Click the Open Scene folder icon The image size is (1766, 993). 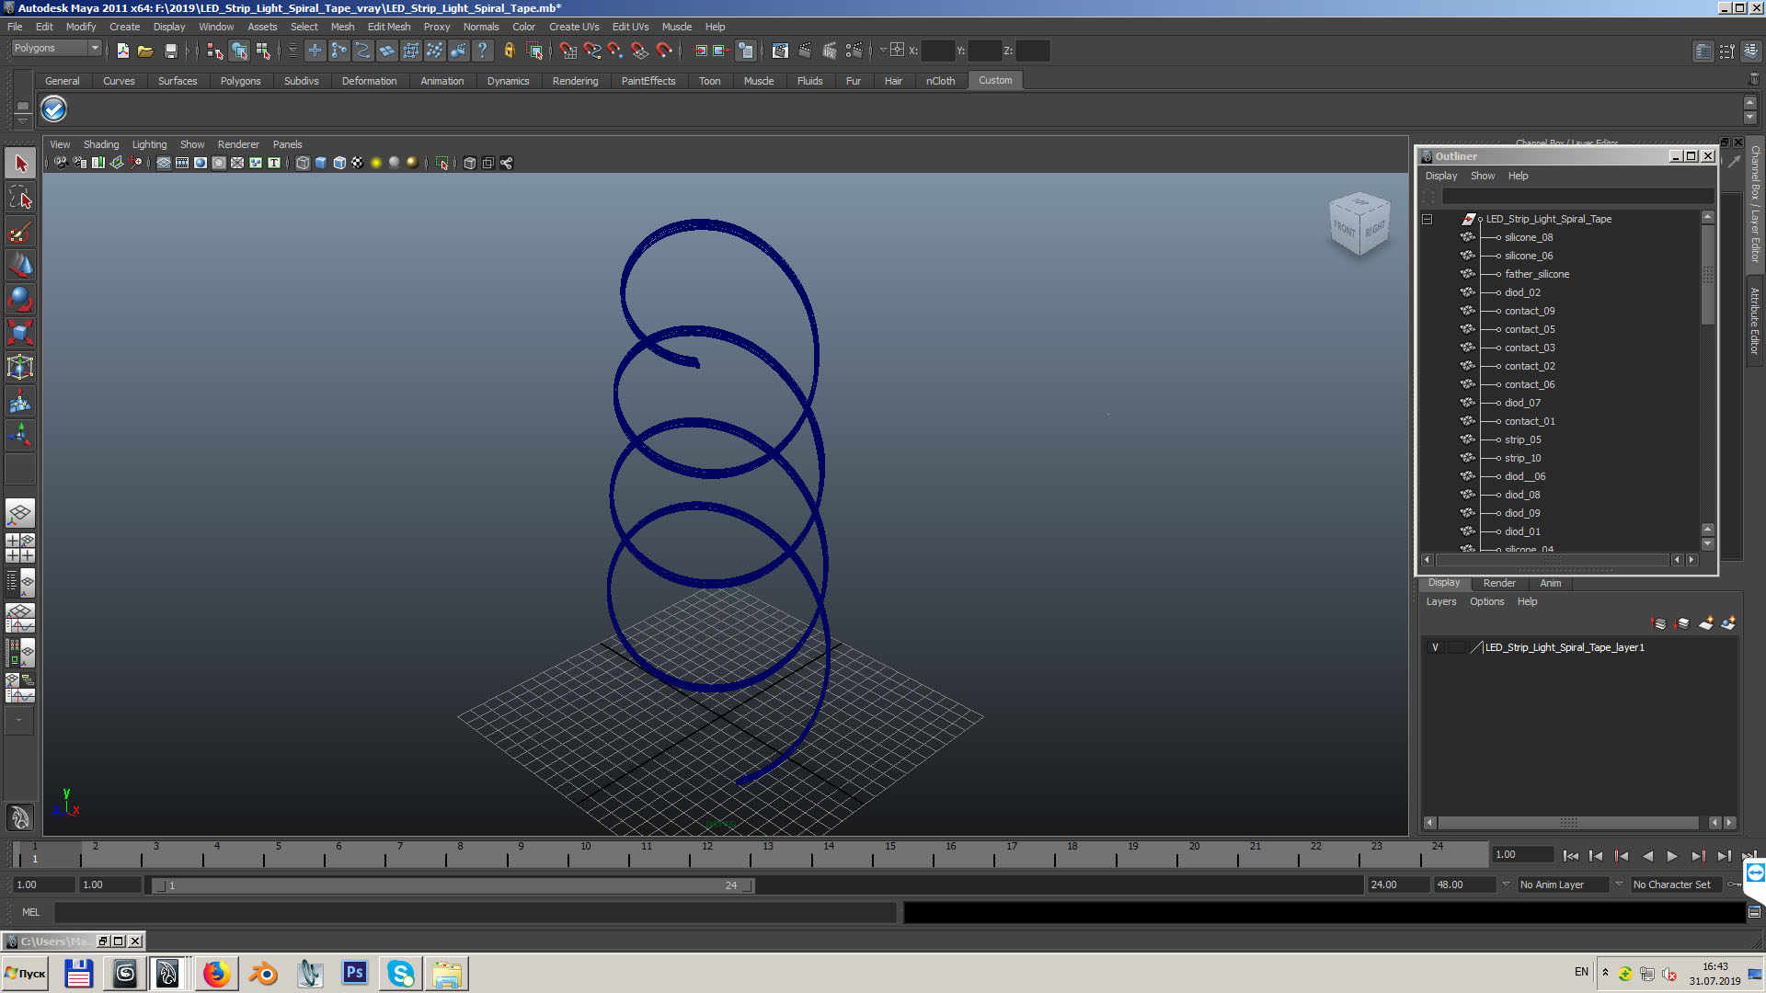coord(145,51)
